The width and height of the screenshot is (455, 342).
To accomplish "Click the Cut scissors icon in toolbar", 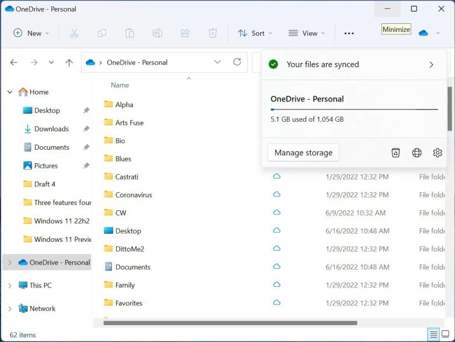I will pos(74,33).
